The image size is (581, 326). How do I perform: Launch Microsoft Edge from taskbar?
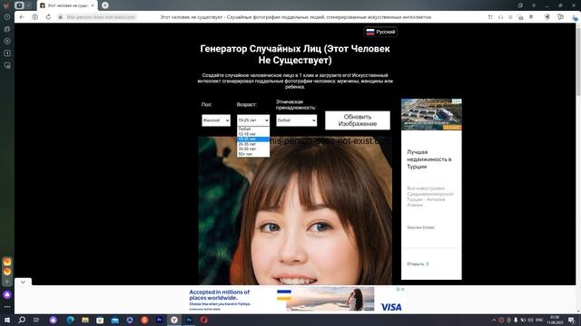pyautogui.click(x=70, y=320)
